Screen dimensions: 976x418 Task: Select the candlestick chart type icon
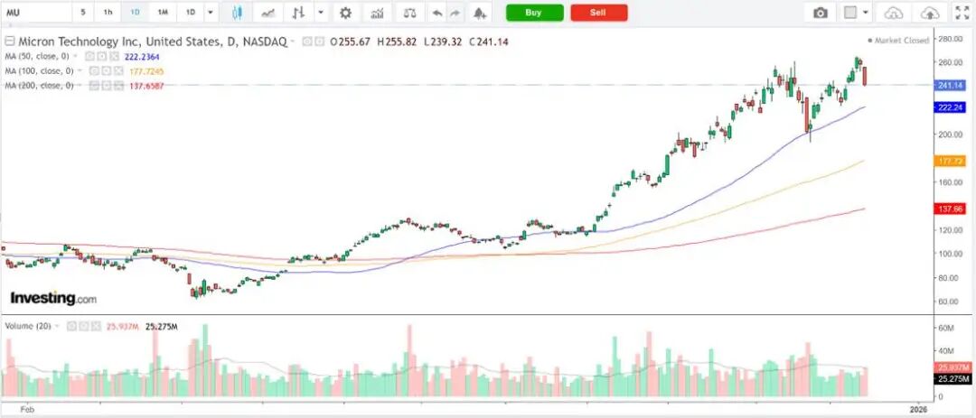coord(237,13)
